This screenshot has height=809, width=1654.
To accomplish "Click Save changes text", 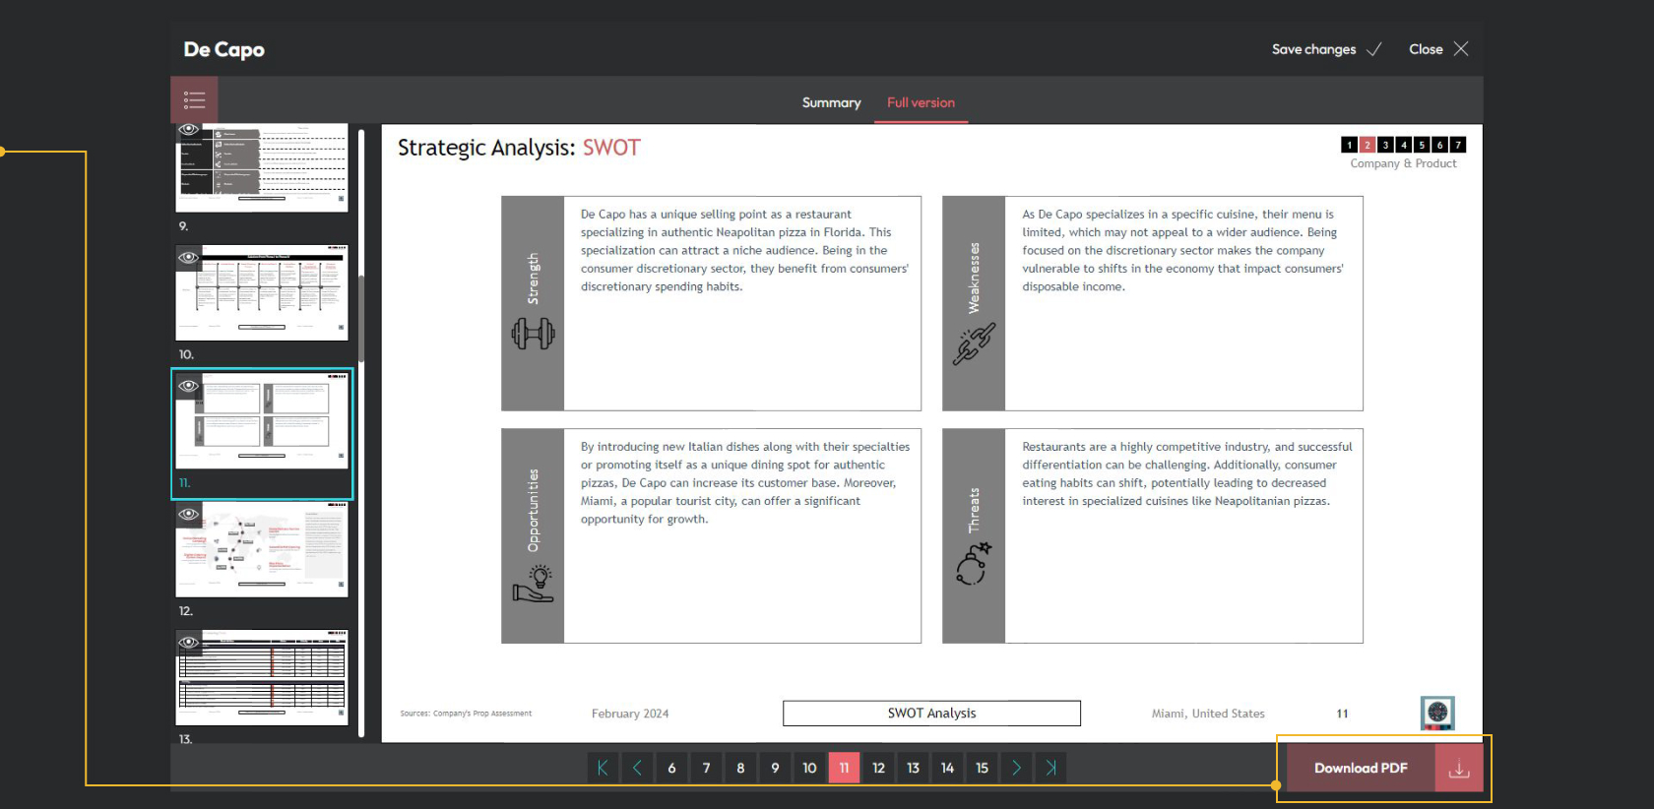I will coord(1313,49).
